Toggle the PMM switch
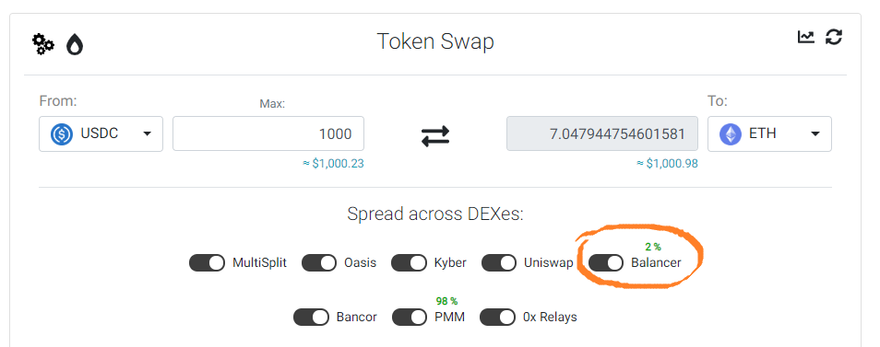Screen dimensions: 880x347 point(410,318)
